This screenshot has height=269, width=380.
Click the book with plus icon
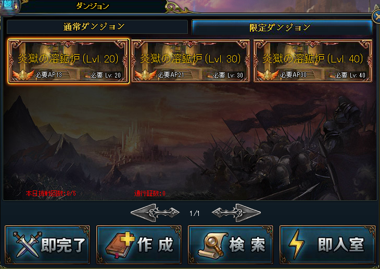tap(120, 245)
